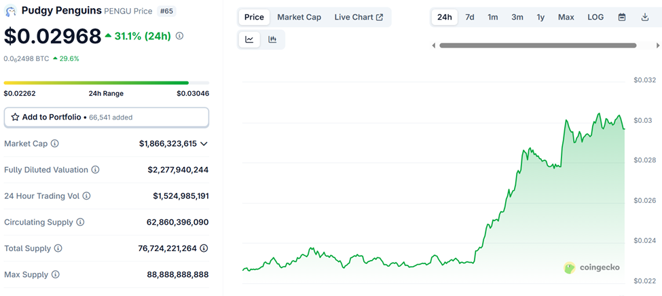Image resolution: width=662 pixels, height=296 pixels.
Task: Click the 88,888,888,888 max supply value
Action: point(178,274)
